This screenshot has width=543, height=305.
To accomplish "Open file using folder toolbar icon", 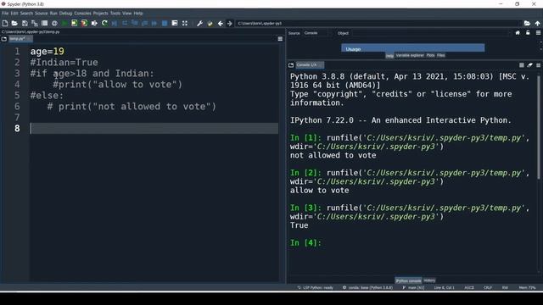I will pos(14,23).
